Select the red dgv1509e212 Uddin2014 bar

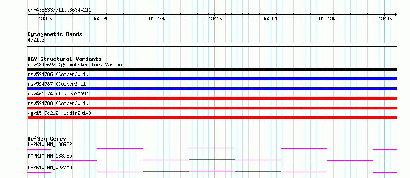pos(212,118)
